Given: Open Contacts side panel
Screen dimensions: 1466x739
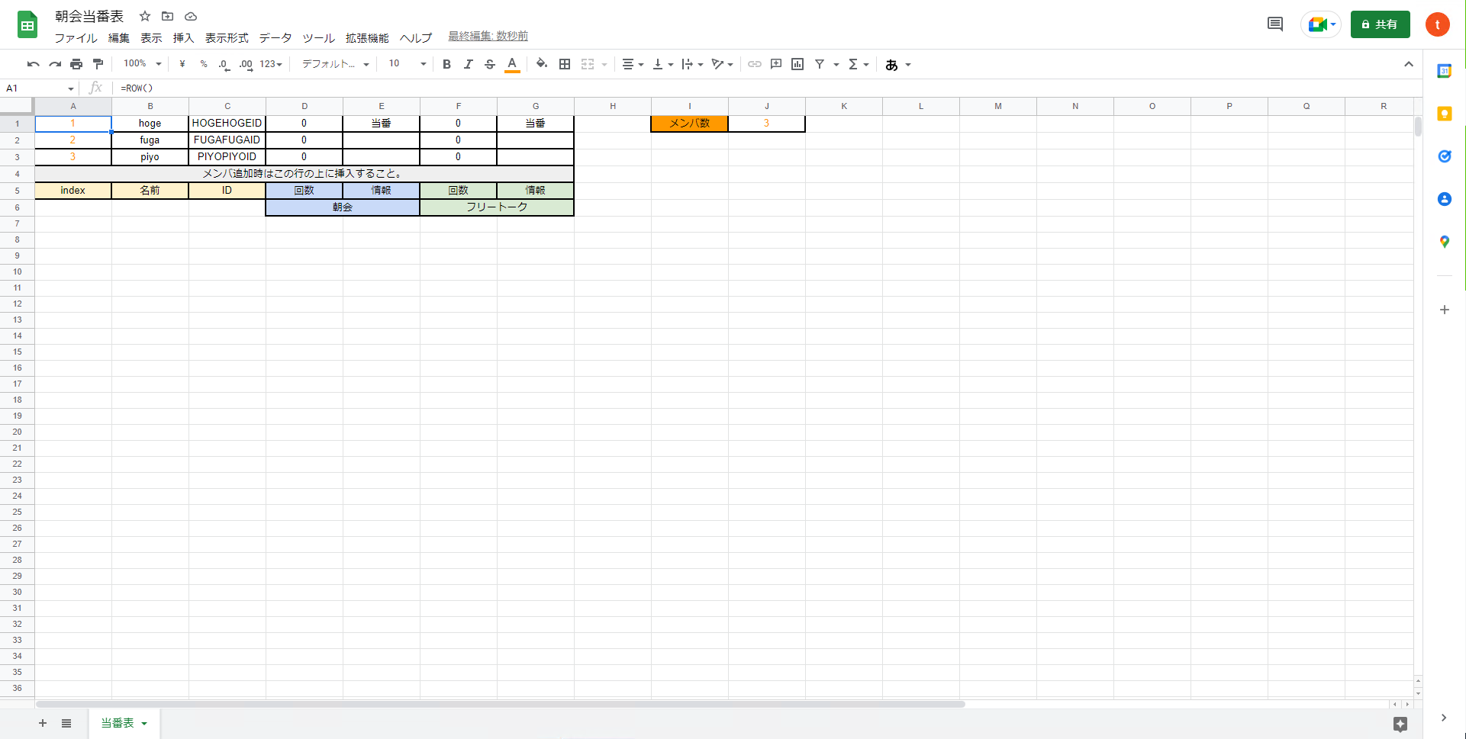Looking at the screenshot, I should click(x=1445, y=199).
